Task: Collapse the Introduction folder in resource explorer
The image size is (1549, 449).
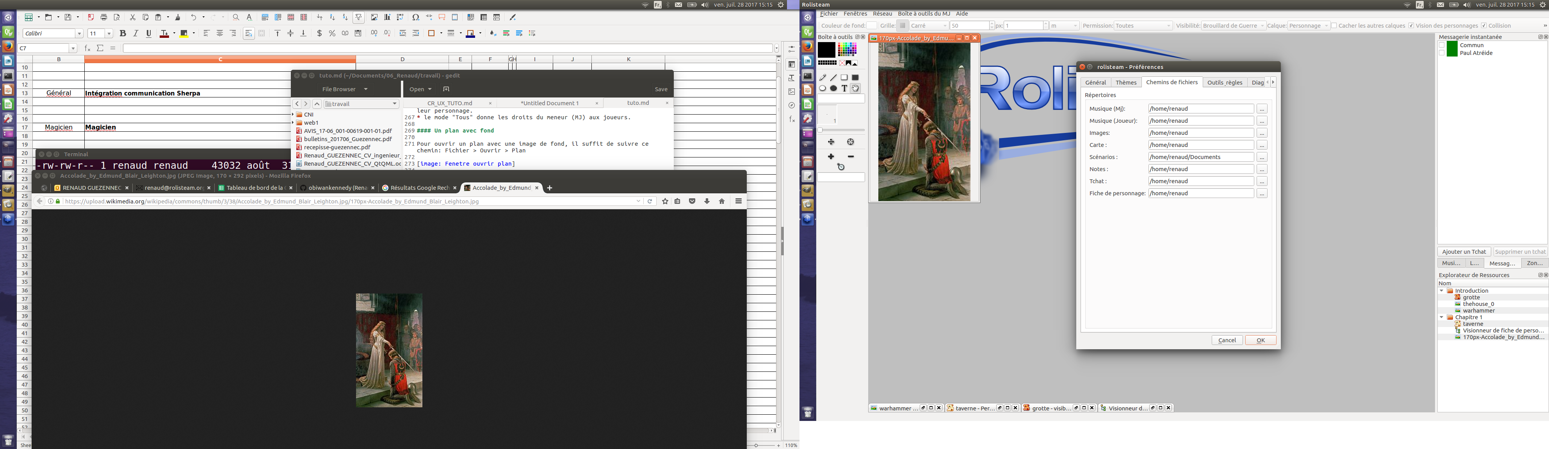Action: [1441, 290]
